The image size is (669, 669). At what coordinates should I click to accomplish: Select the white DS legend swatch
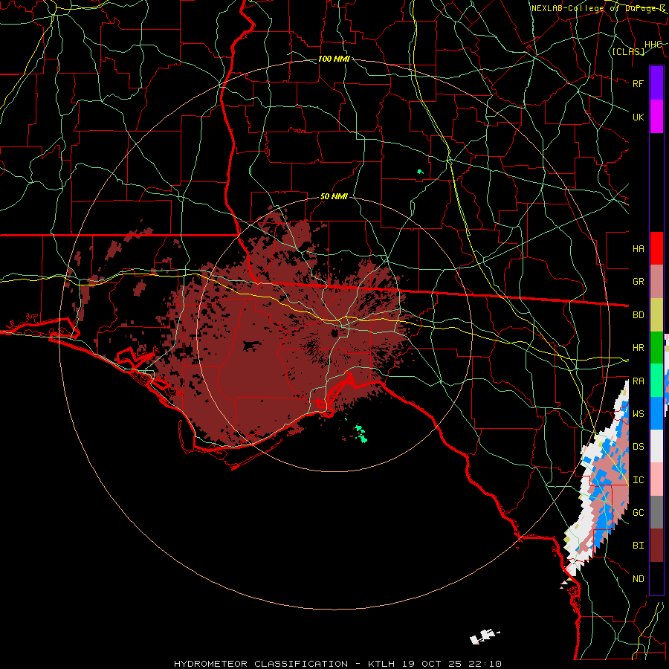coord(656,446)
